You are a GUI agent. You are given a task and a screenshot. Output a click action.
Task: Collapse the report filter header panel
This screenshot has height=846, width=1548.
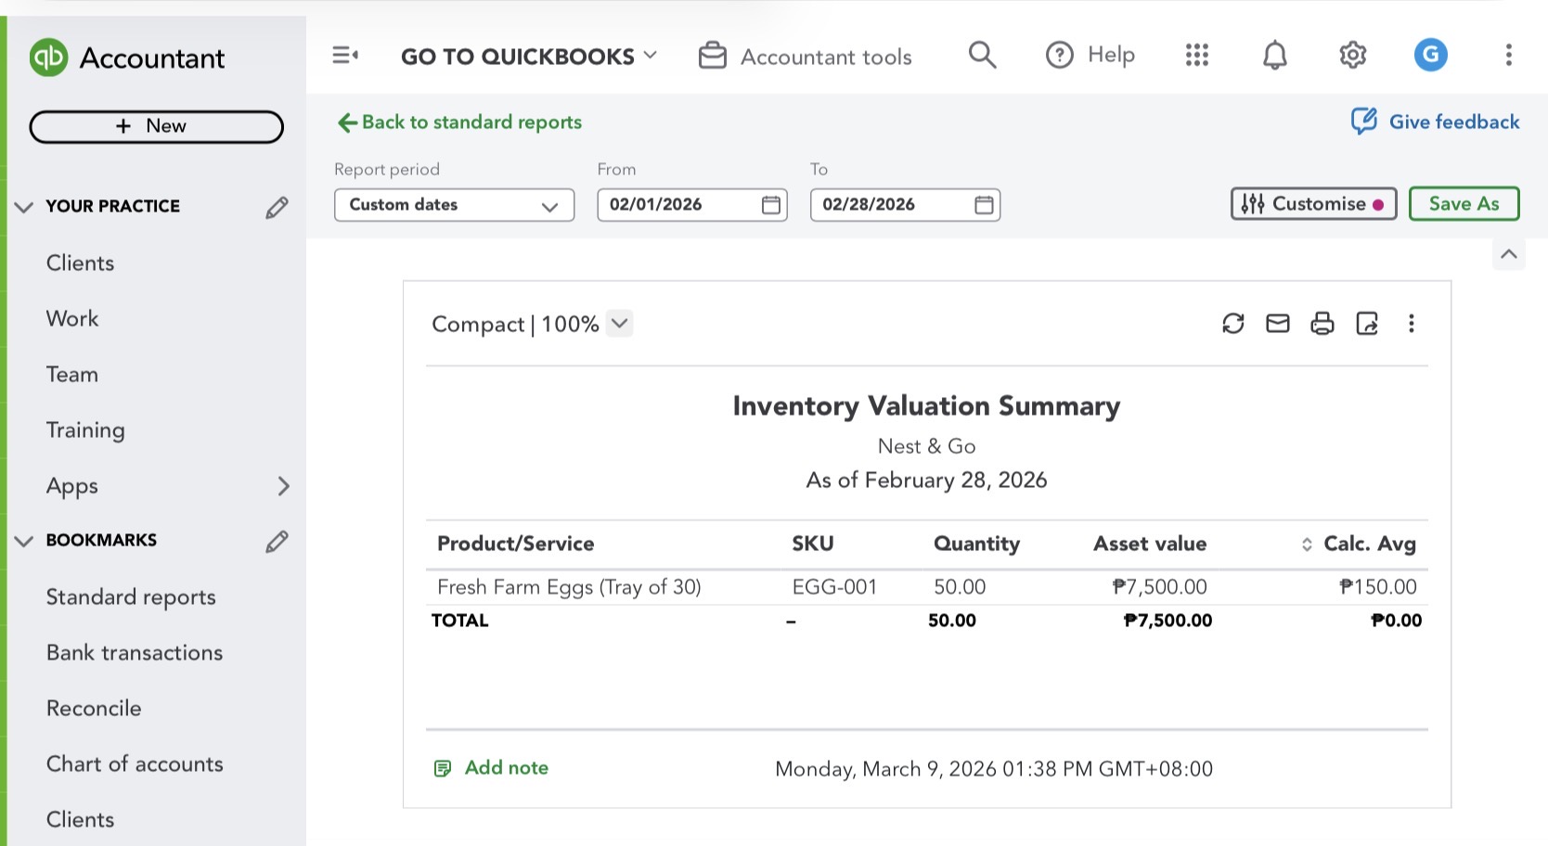click(x=1509, y=254)
